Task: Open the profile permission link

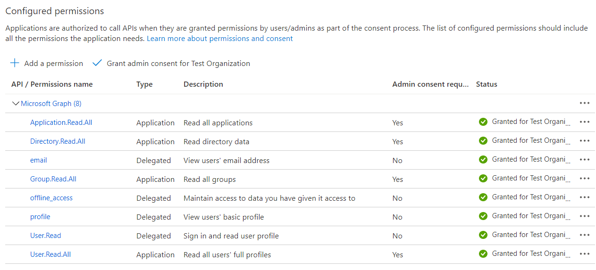Action: coord(40,216)
